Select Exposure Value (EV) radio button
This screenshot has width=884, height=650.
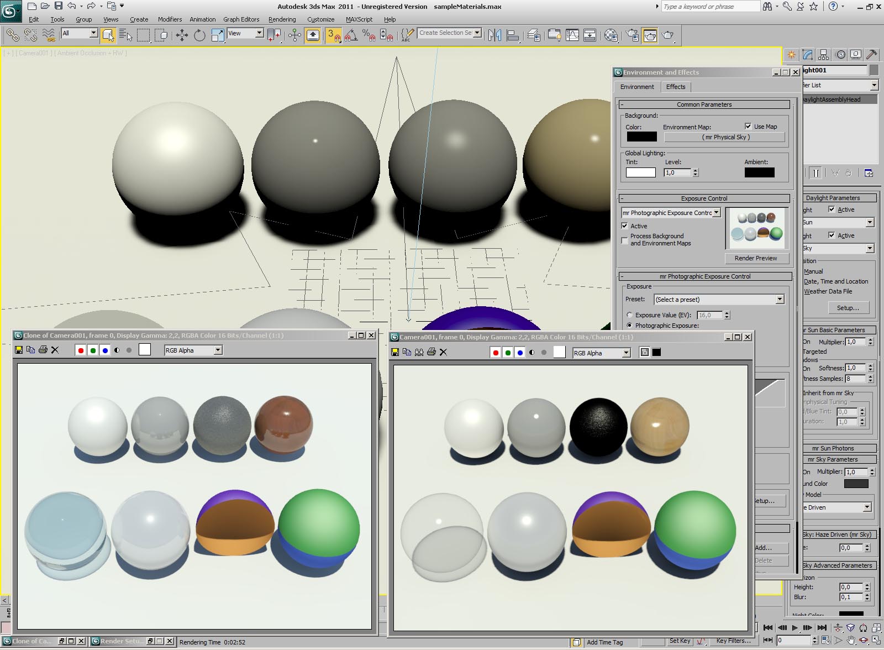629,315
